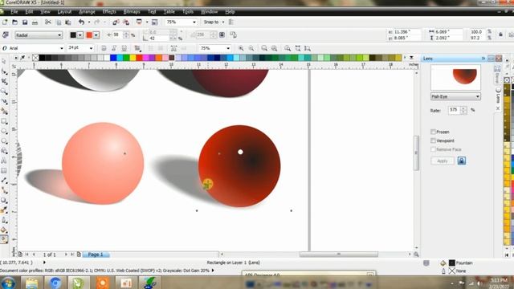Viewport: 514px width, 289px height.
Task: Click the Apply button in Lens docker
Action: [x=443, y=161]
